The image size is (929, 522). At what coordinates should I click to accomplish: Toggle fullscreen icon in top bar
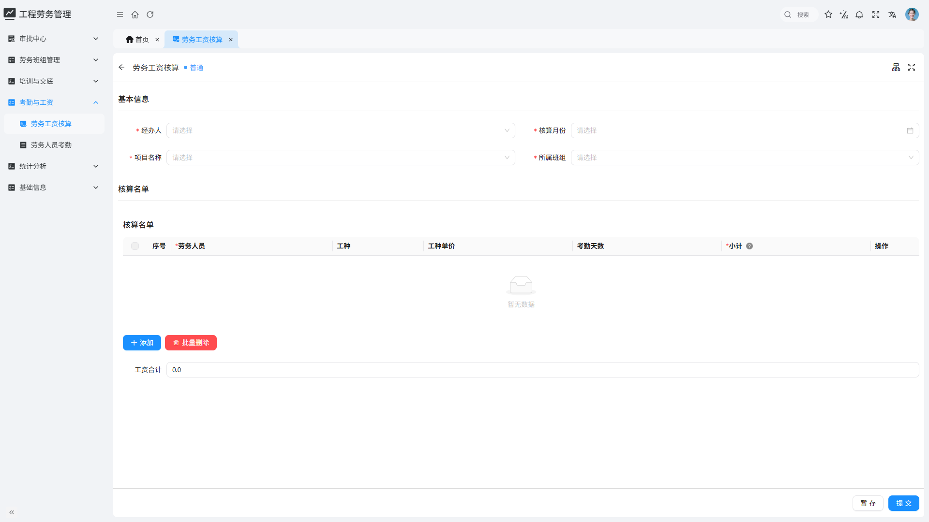click(x=876, y=14)
